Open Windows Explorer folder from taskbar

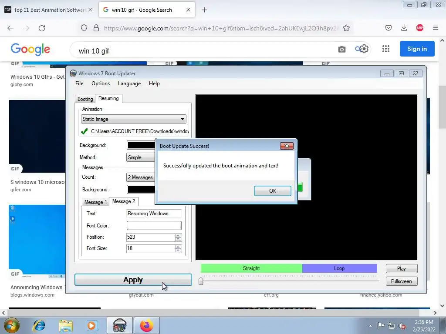click(66, 325)
